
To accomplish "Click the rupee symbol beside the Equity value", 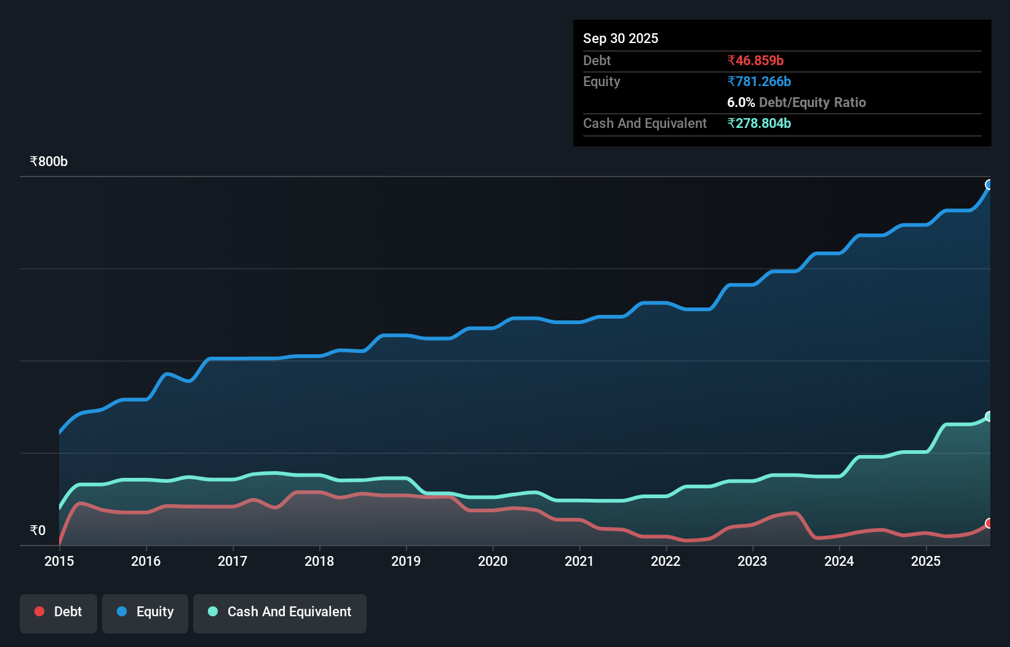I will (730, 81).
